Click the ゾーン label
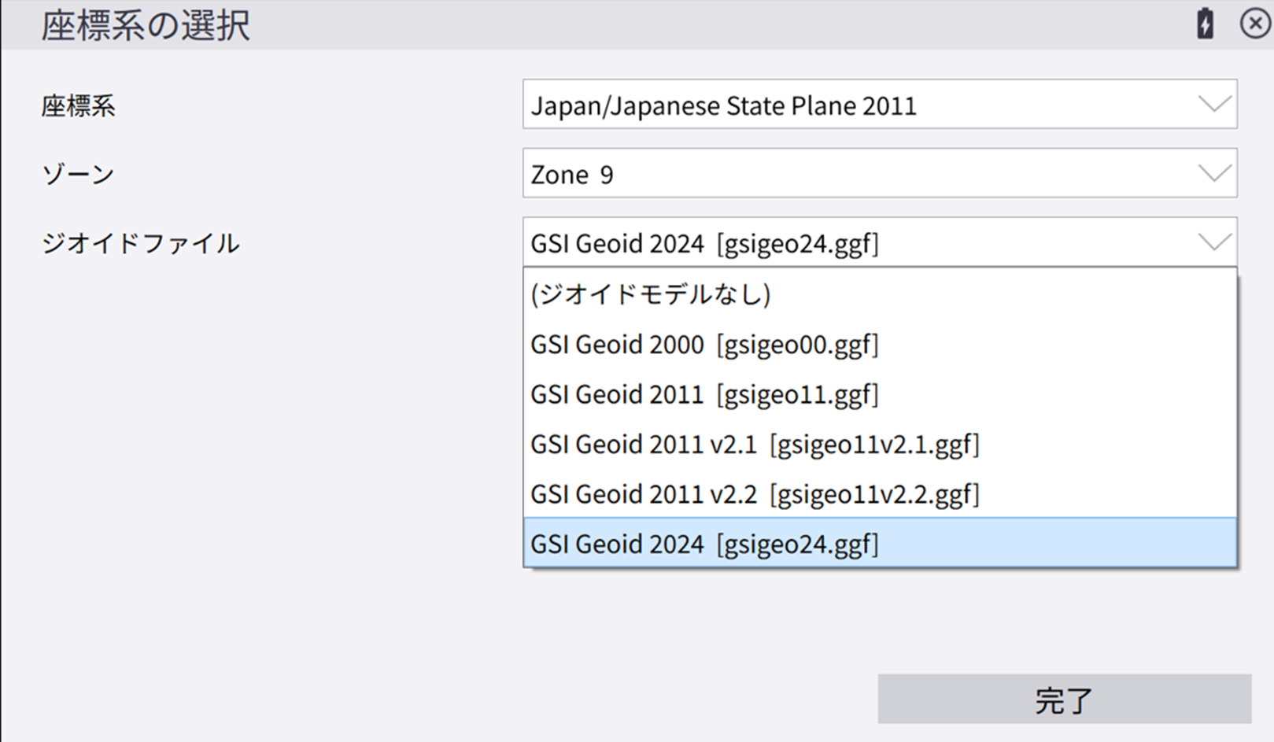 tap(78, 174)
